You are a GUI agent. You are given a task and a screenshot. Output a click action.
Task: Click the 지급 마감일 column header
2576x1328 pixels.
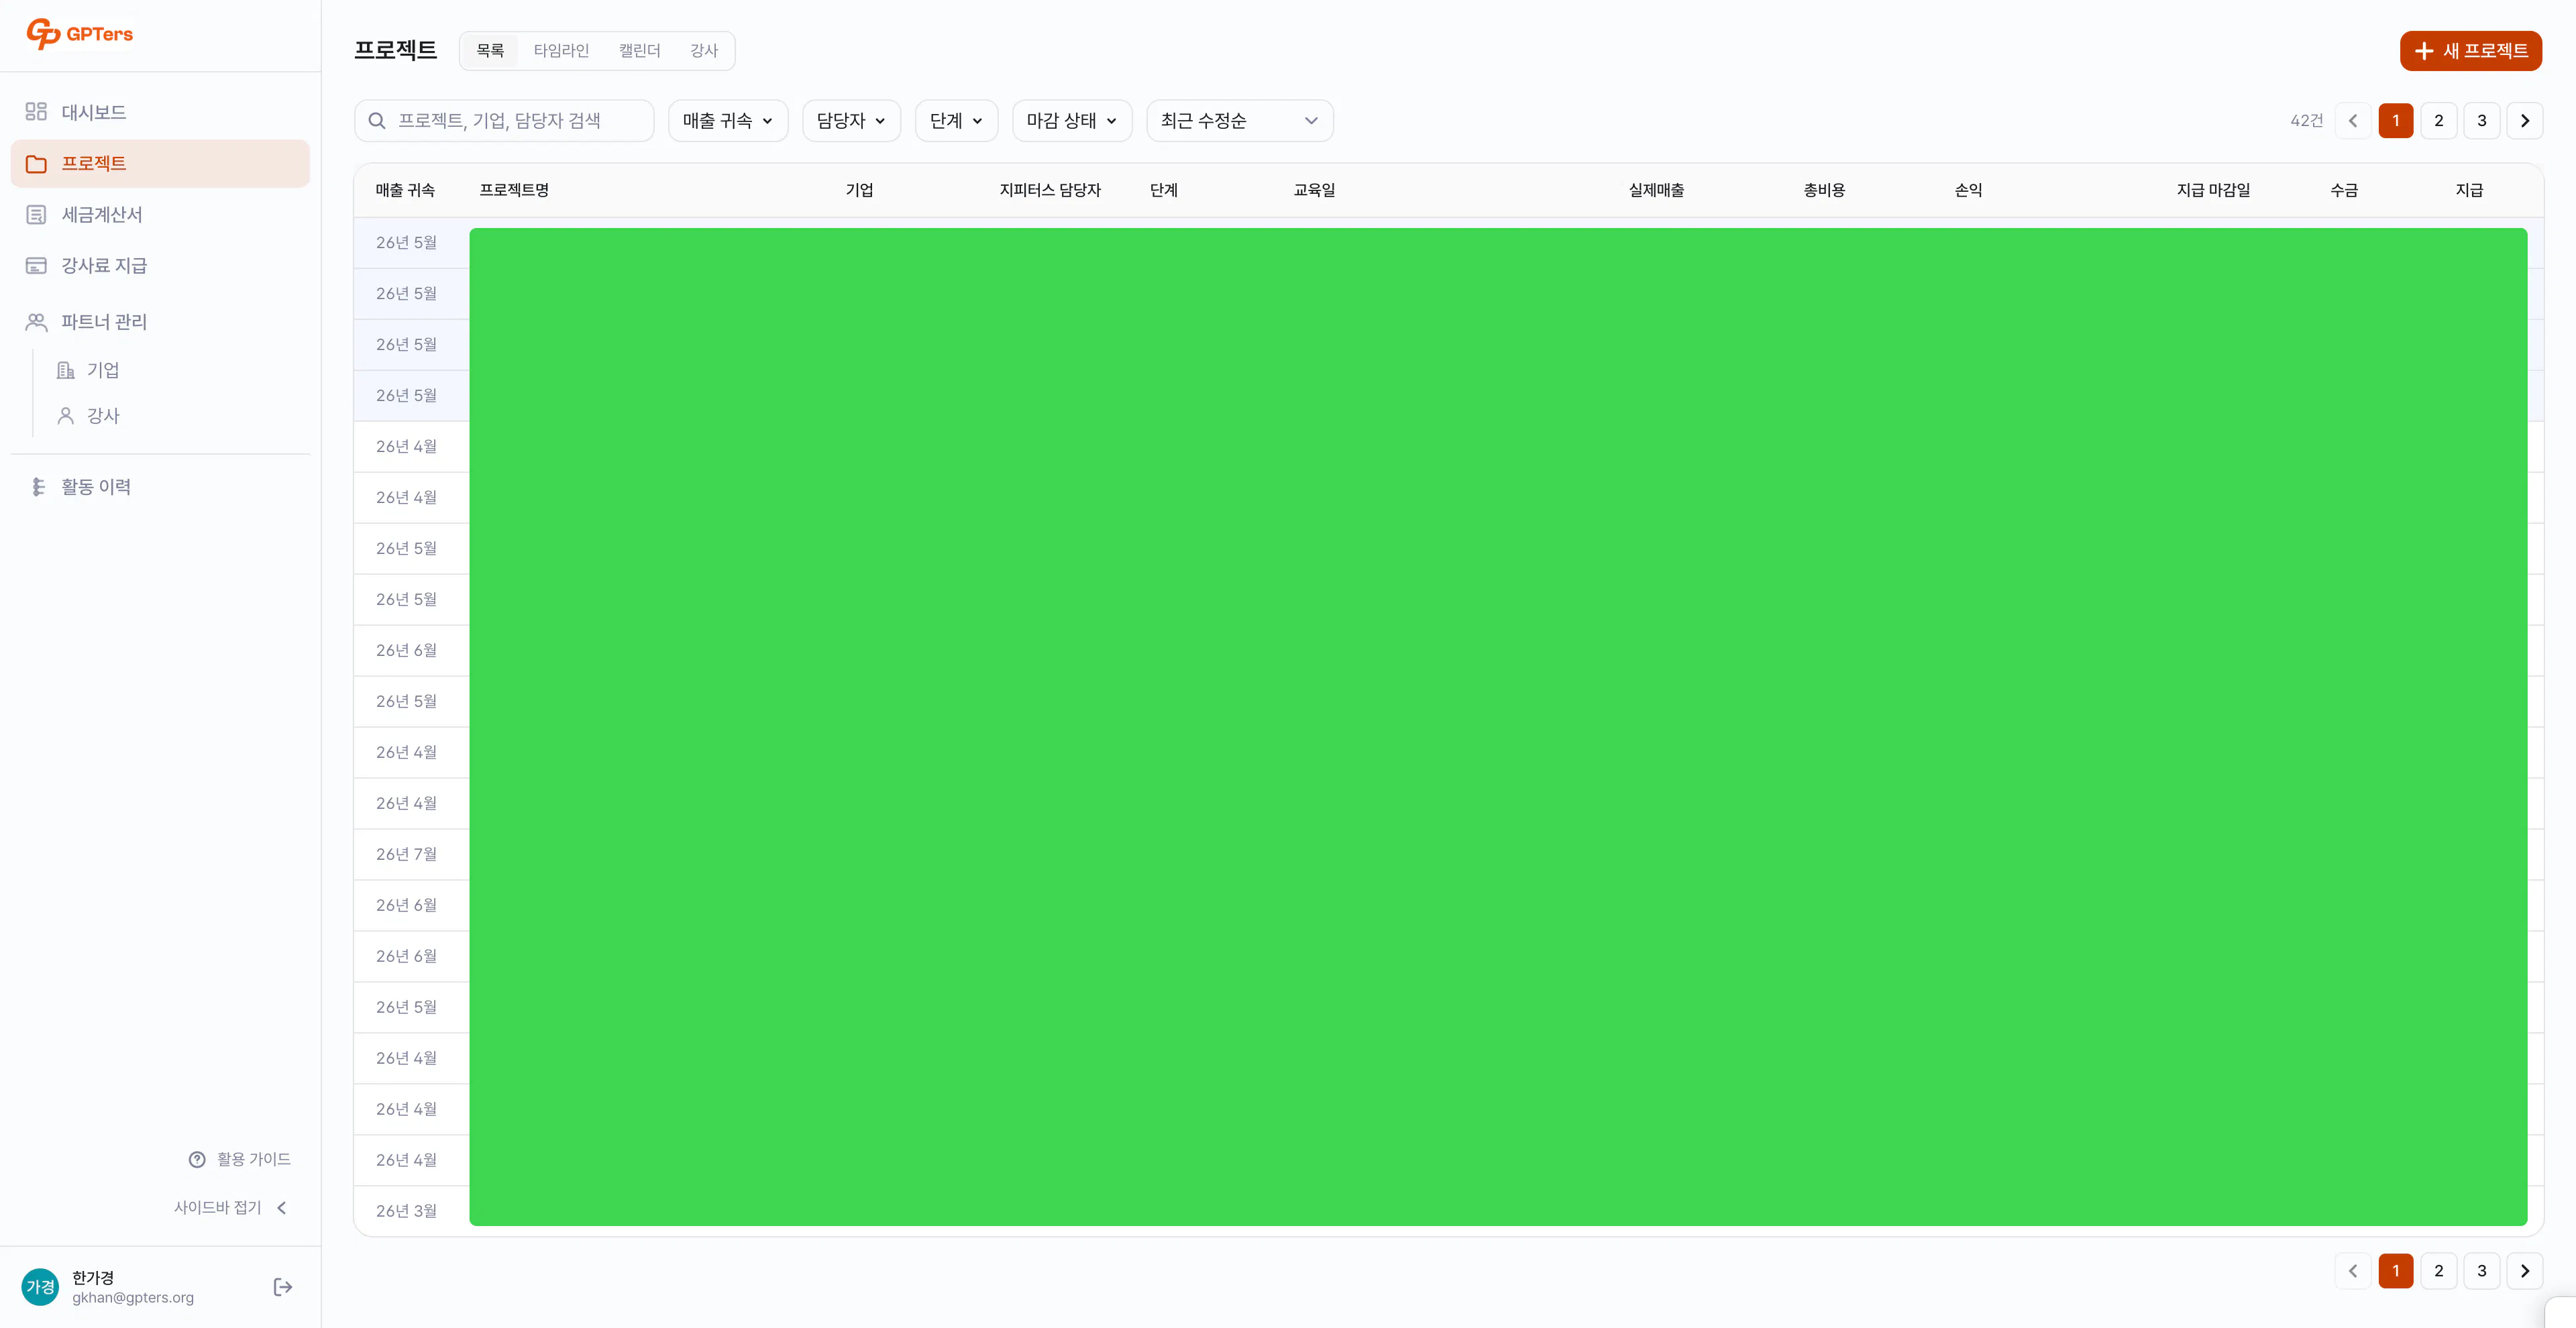point(2213,190)
